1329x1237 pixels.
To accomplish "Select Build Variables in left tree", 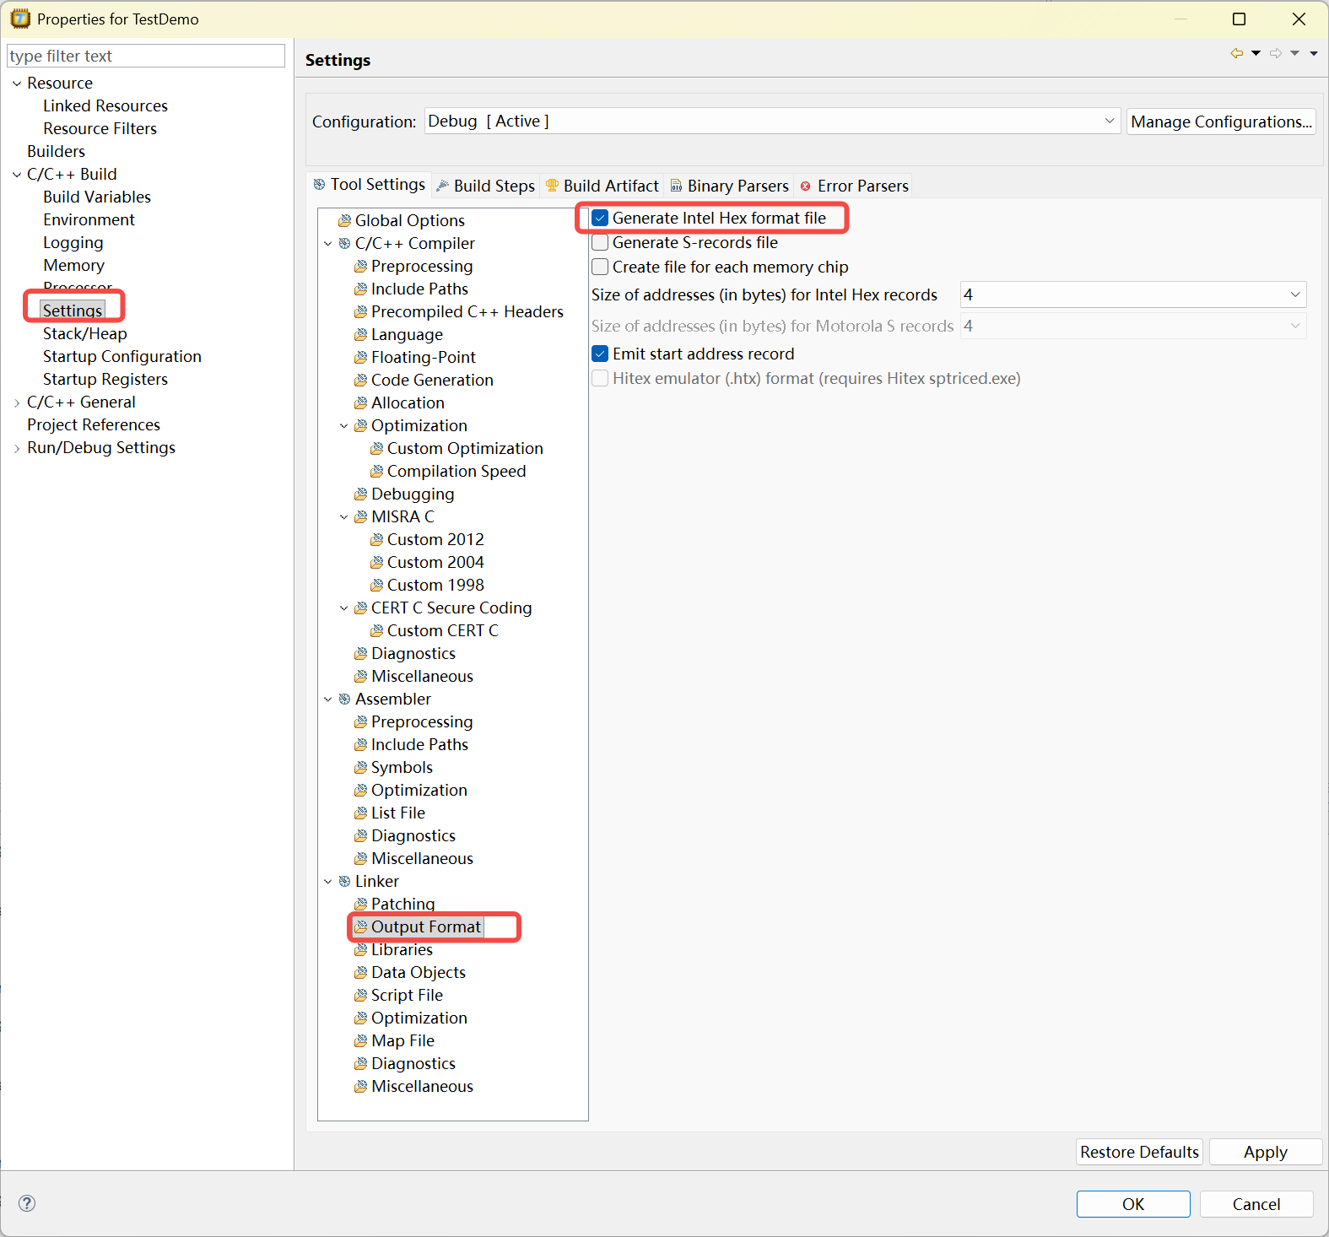I will pyautogui.click(x=97, y=197).
